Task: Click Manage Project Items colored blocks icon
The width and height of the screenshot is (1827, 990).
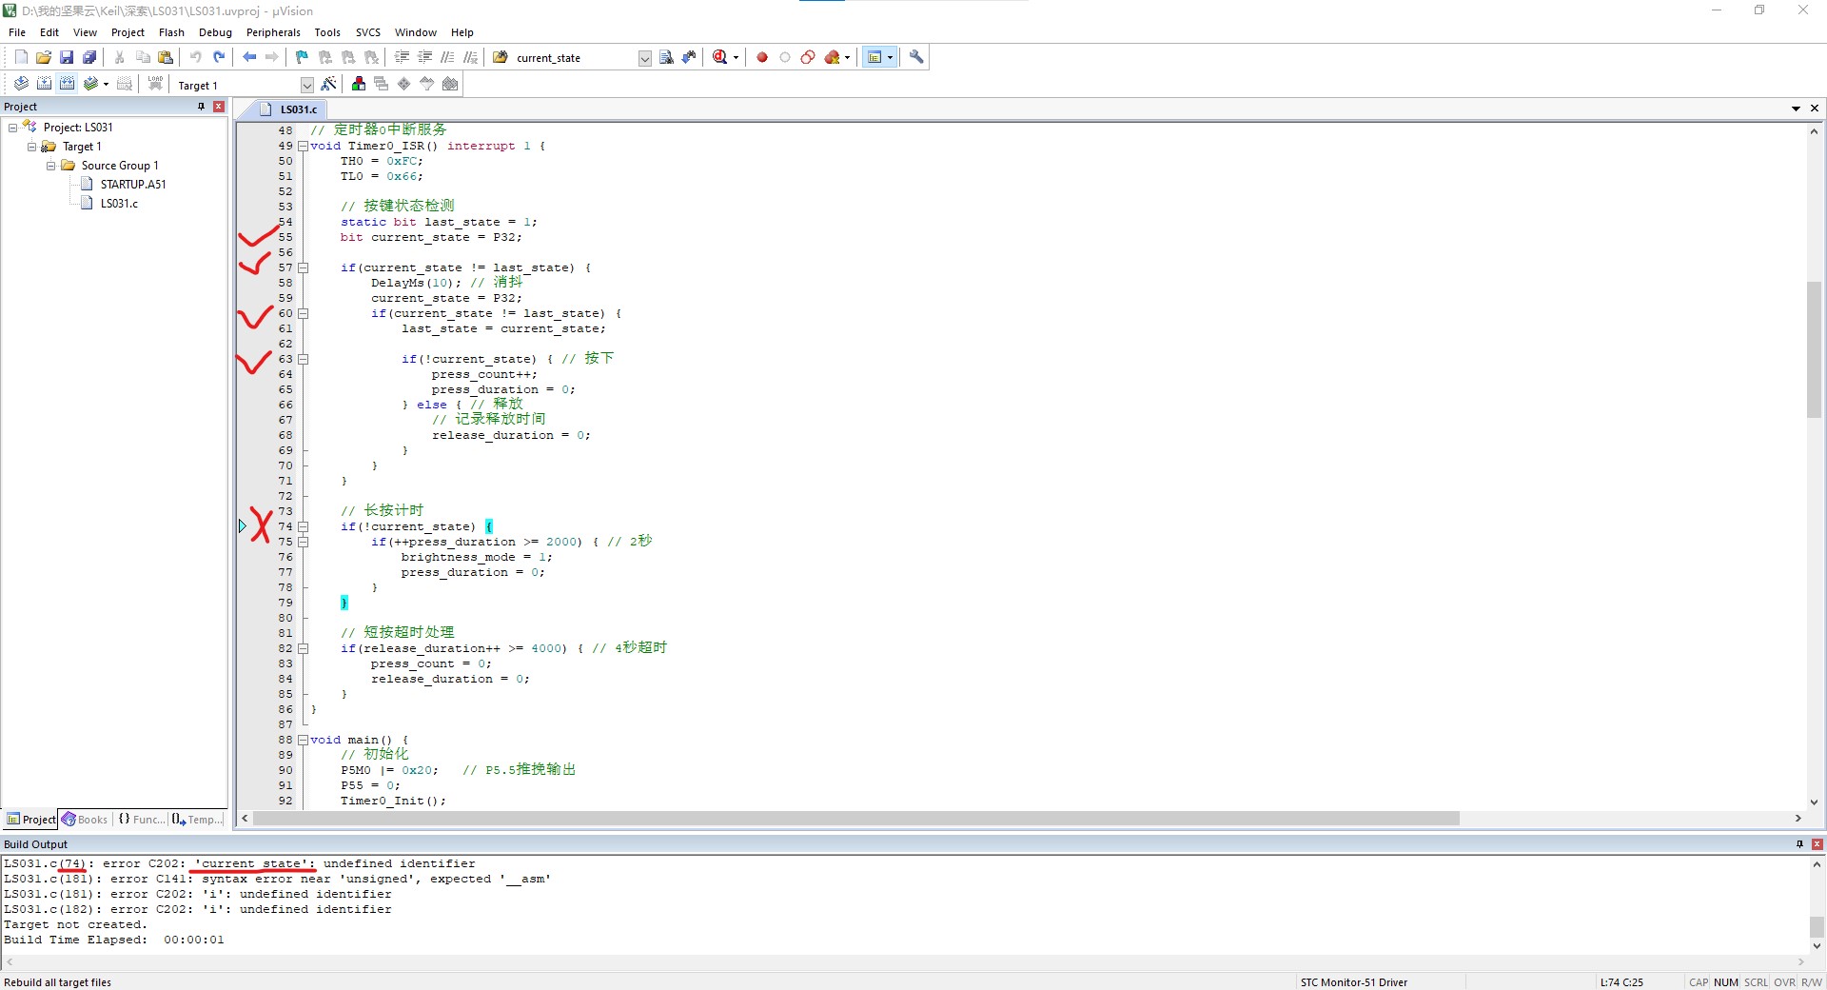Action: point(359,84)
